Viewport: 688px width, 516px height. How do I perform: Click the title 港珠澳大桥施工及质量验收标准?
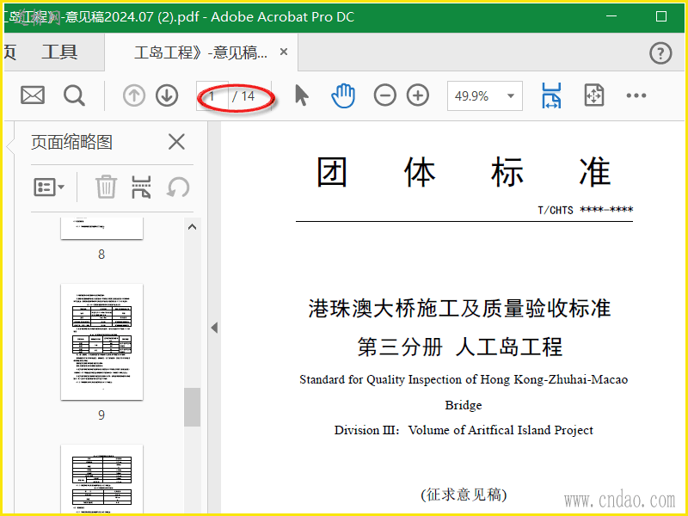click(459, 308)
